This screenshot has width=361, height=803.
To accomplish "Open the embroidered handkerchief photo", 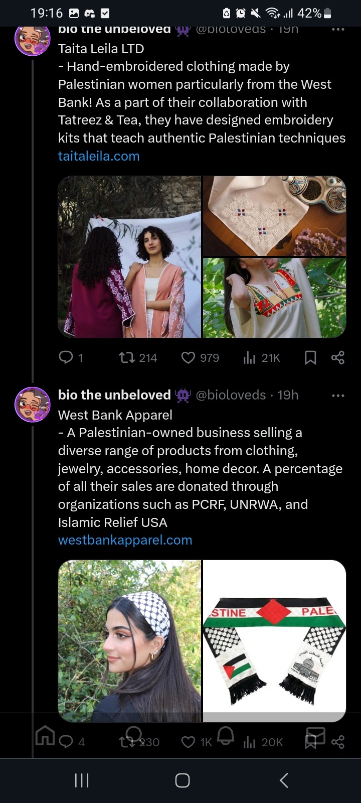I will 274,216.
